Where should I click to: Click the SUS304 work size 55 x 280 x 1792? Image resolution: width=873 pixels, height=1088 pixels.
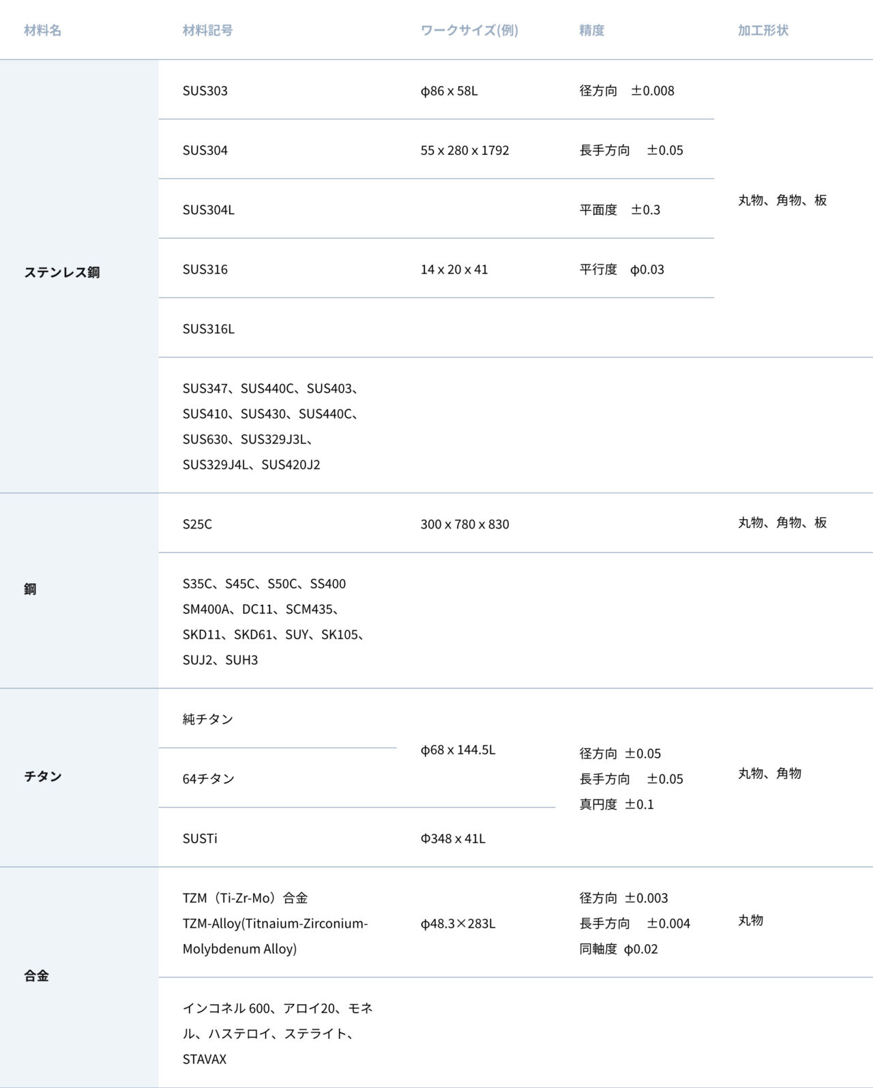465,150
